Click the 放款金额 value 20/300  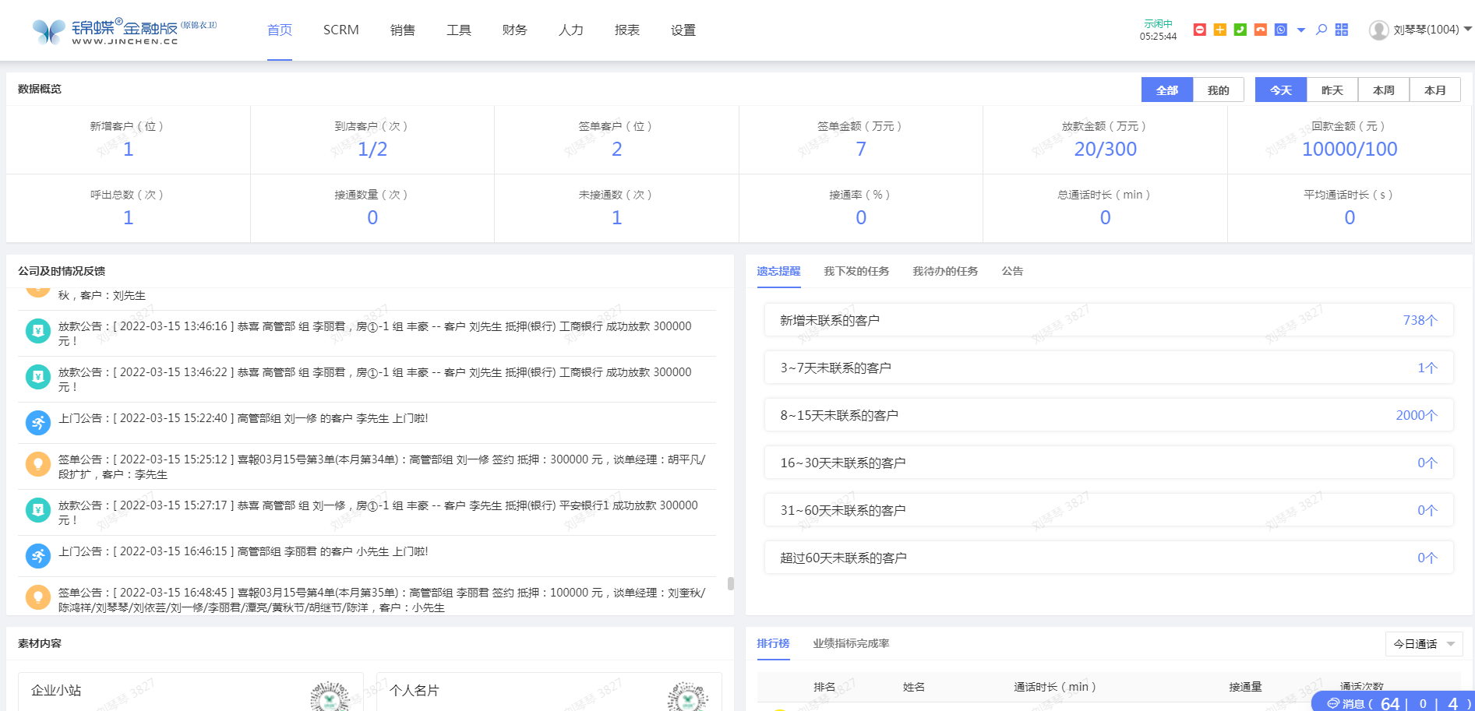click(1106, 149)
